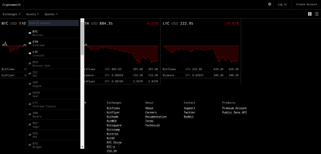Collapse the Assets dropdown menu
321x154 pixels.
point(33,14)
